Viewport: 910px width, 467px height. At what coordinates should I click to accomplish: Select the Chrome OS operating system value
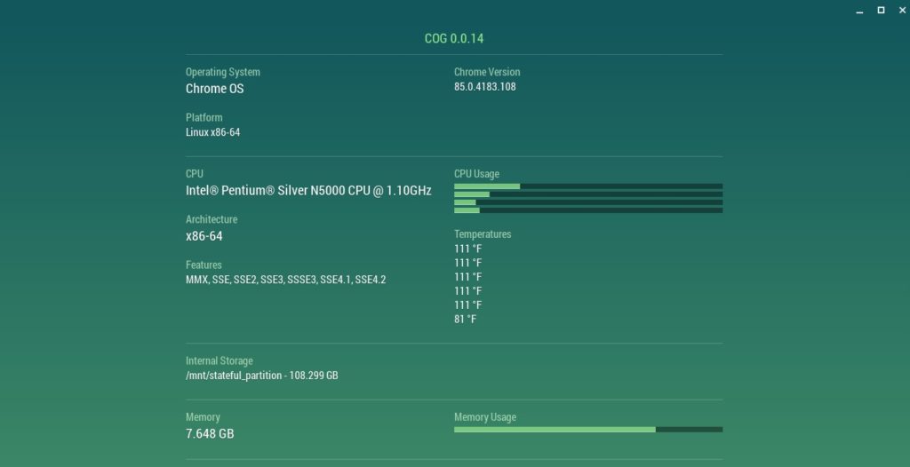[214, 89]
